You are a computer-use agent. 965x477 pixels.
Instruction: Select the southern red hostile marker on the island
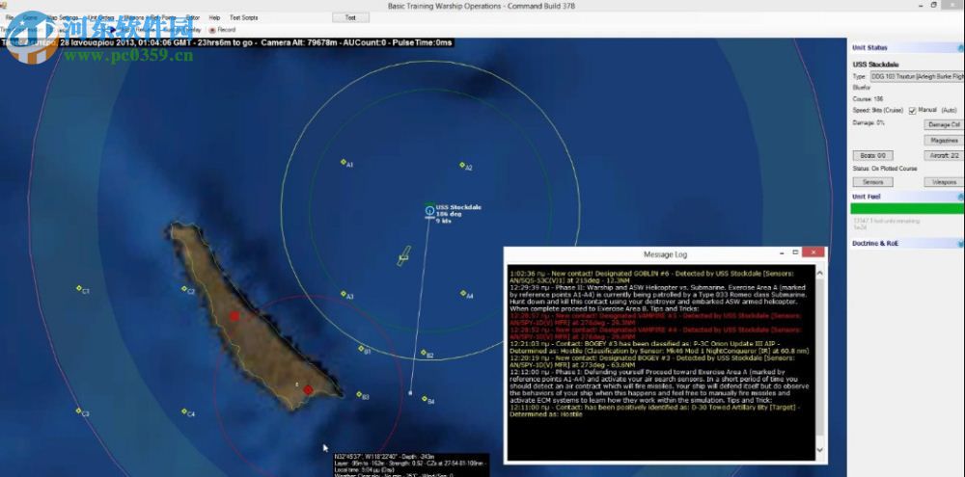[x=309, y=389]
